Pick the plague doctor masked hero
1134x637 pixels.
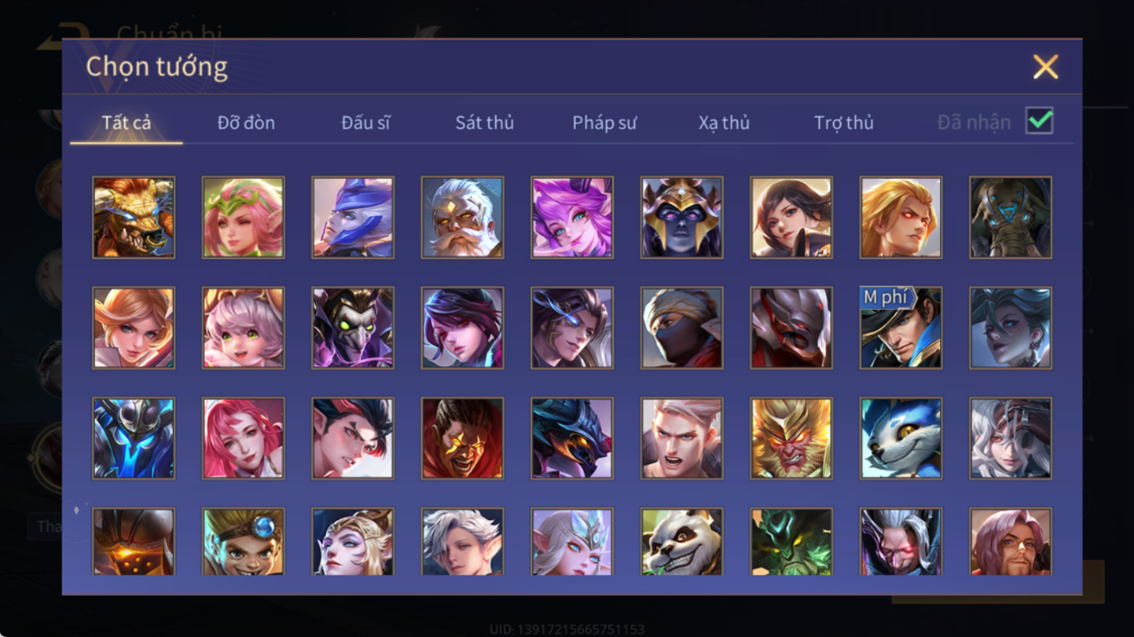pyautogui.click(x=352, y=327)
